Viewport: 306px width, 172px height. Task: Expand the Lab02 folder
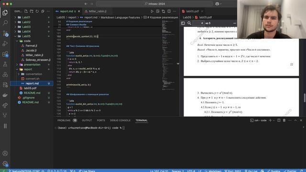pyautogui.click(x=15, y=22)
